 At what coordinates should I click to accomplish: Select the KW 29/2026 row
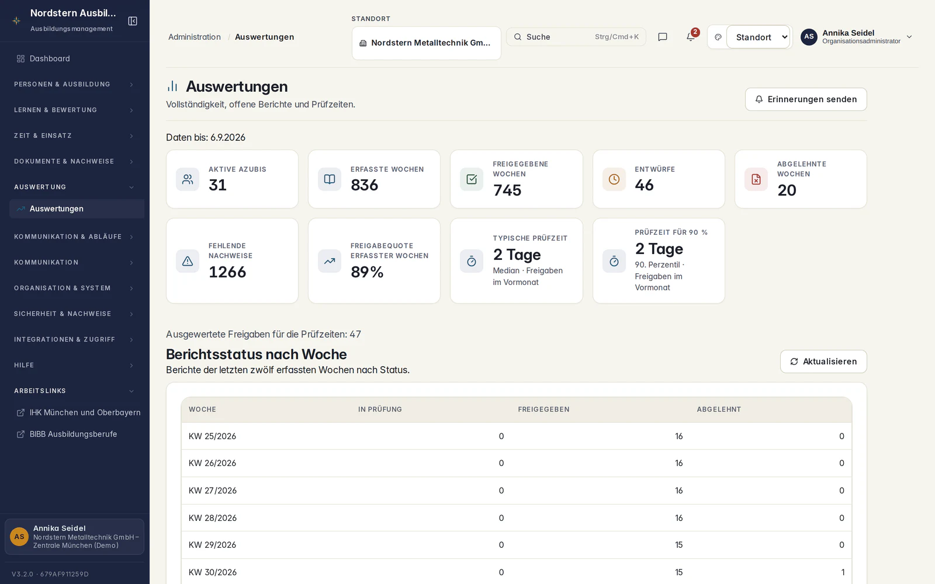click(517, 545)
